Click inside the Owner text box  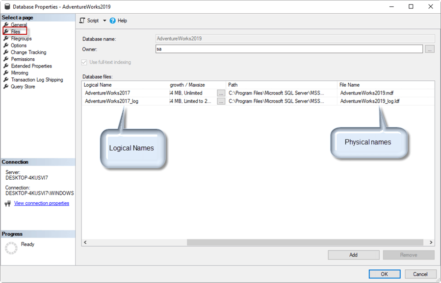pyautogui.click(x=245, y=48)
